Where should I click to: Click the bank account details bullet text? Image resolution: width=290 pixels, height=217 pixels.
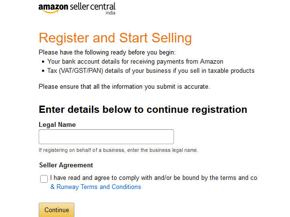[x=135, y=61]
